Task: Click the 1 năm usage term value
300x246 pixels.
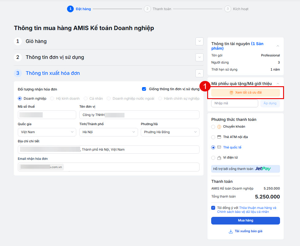Action: (x=275, y=70)
